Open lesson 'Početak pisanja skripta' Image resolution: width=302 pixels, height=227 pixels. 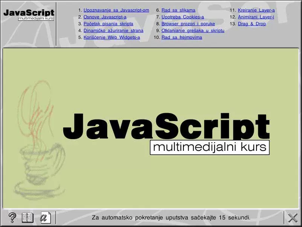click(108, 24)
